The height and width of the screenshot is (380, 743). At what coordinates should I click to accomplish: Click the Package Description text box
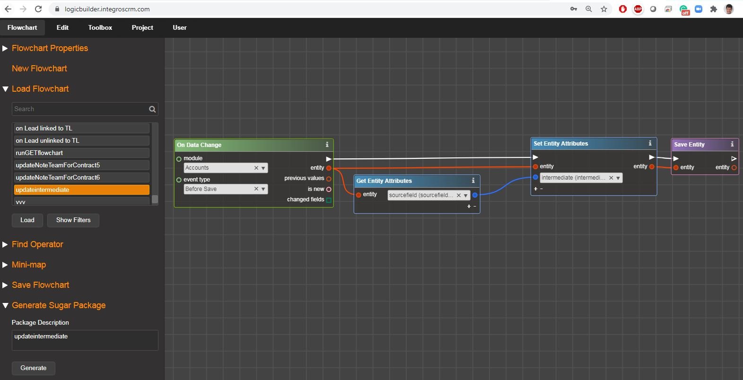click(x=85, y=340)
